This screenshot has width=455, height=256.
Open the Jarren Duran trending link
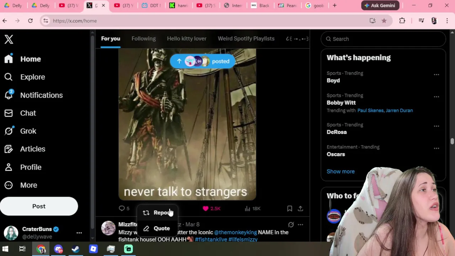click(399, 110)
